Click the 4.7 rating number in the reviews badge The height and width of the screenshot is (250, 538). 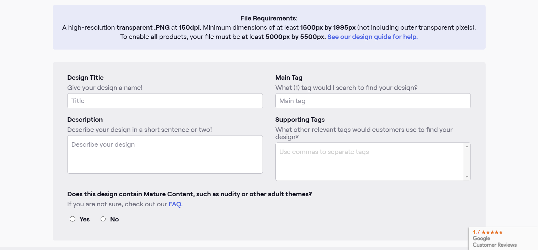[476, 232]
